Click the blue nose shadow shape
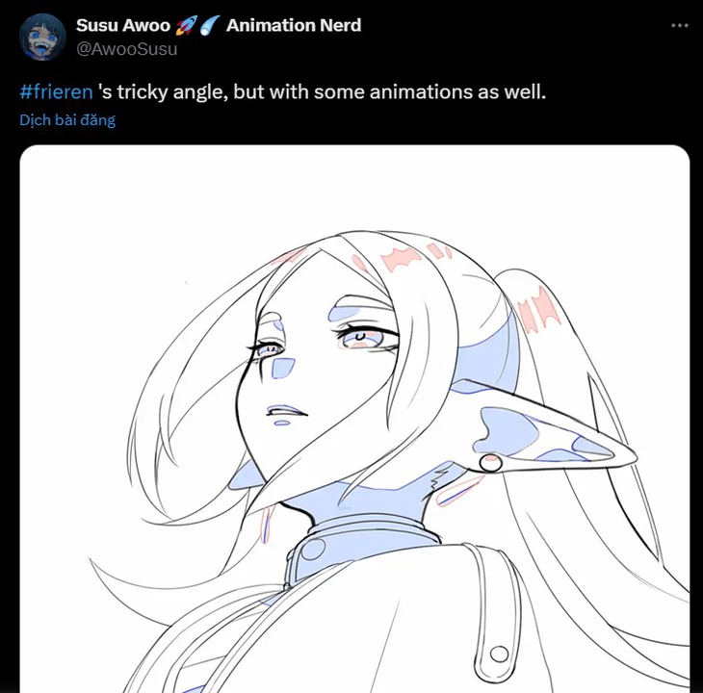The height and width of the screenshot is (693, 703). pos(282,369)
